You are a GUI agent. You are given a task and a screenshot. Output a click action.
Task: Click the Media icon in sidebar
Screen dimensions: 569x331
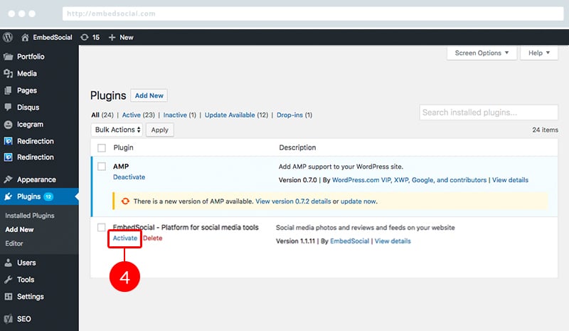click(8, 73)
